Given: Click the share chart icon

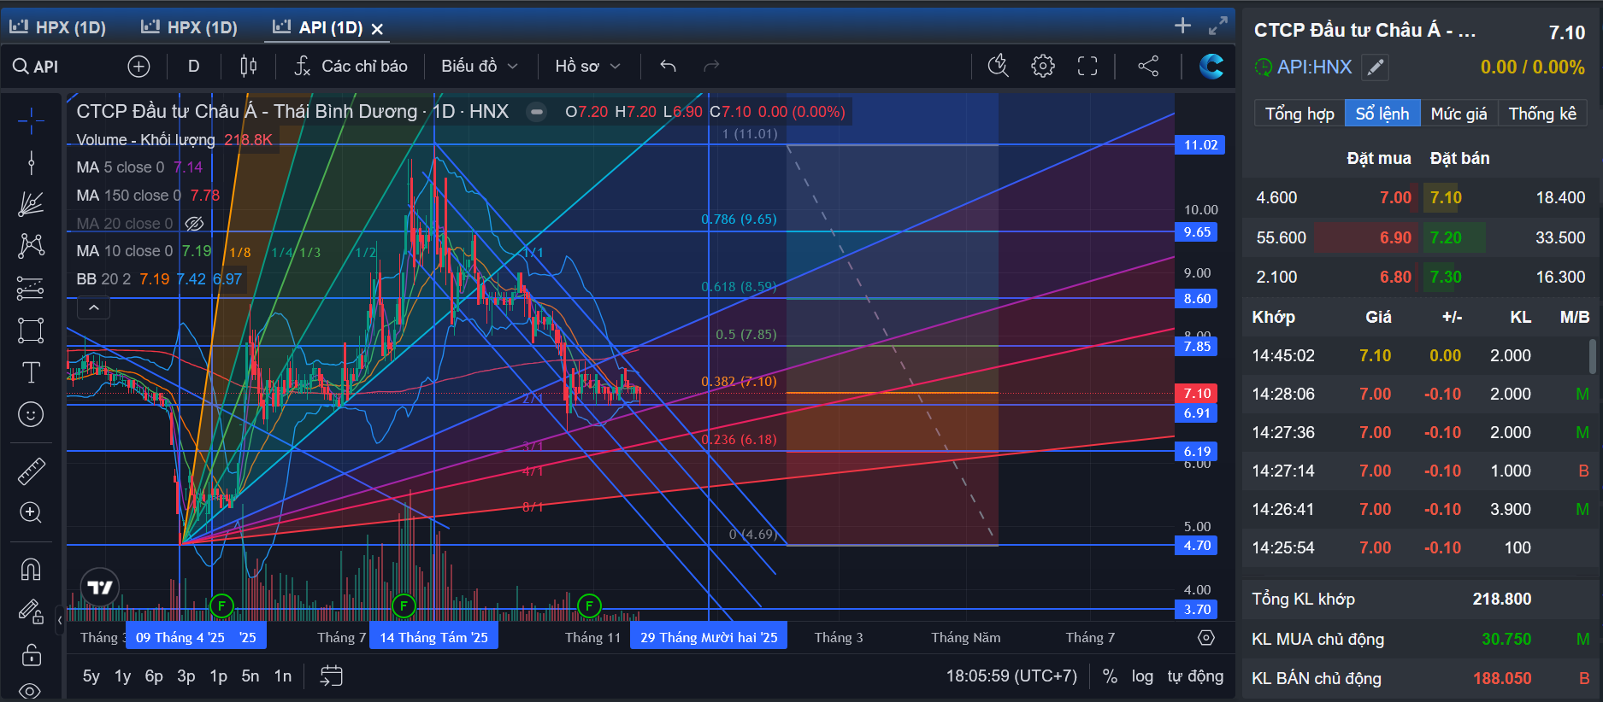Looking at the screenshot, I should (x=1148, y=67).
